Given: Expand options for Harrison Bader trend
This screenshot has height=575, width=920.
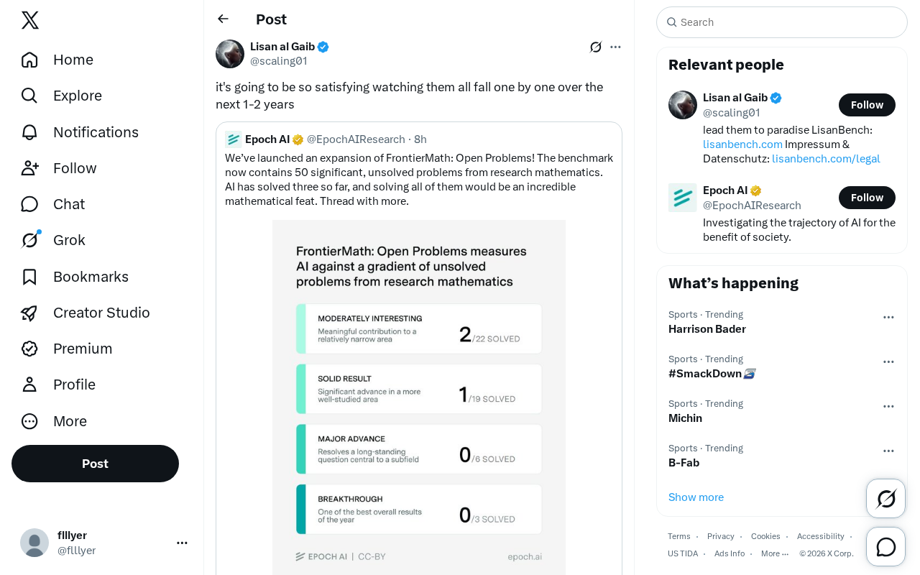Looking at the screenshot, I should [x=888, y=317].
